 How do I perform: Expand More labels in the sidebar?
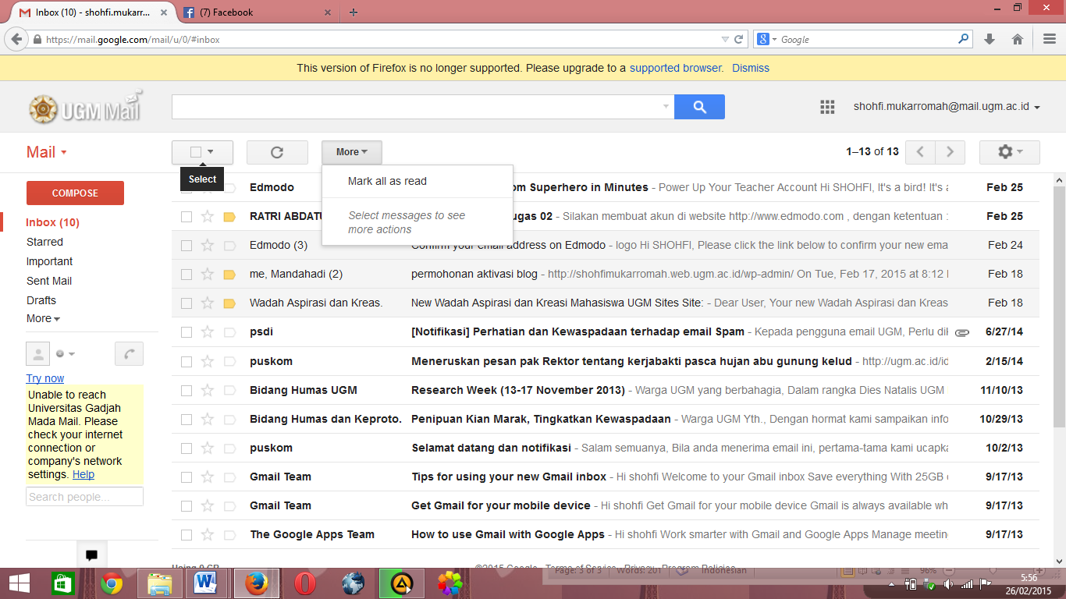(43, 318)
